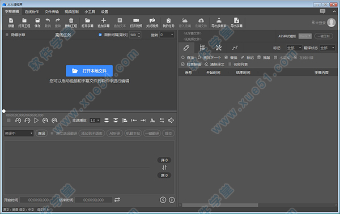This screenshot has height=214, width=340.
Task: Click the align-left bars icon
Action: (125, 121)
